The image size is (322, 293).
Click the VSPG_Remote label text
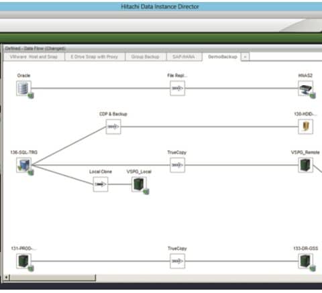pyautogui.click(x=305, y=152)
